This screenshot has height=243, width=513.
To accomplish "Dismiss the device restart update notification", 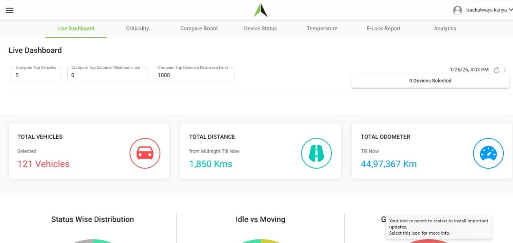I will pos(438,226).
